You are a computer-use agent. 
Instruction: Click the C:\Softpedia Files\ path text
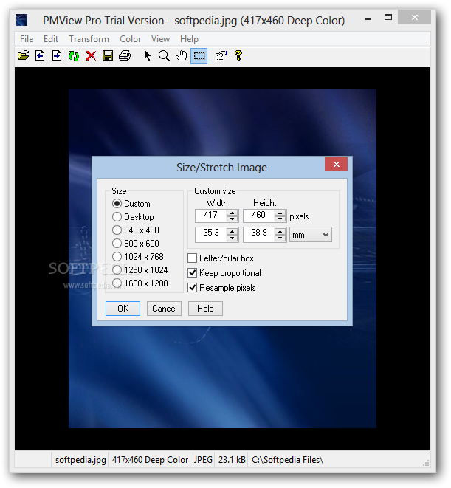tap(288, 460)
